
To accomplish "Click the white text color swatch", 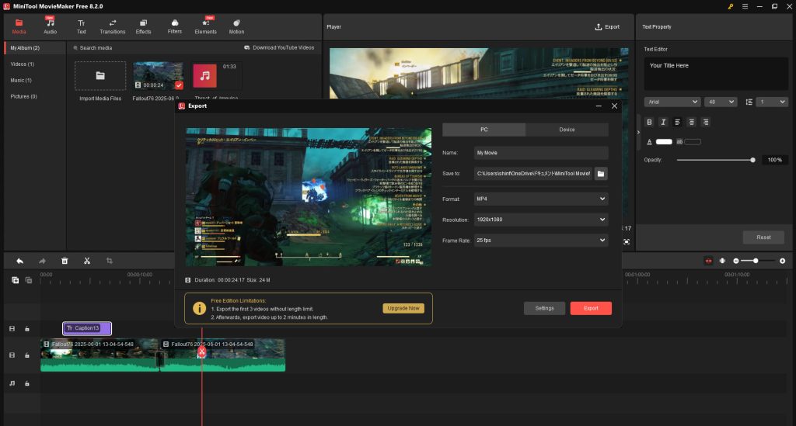I will tap(664, 142).
